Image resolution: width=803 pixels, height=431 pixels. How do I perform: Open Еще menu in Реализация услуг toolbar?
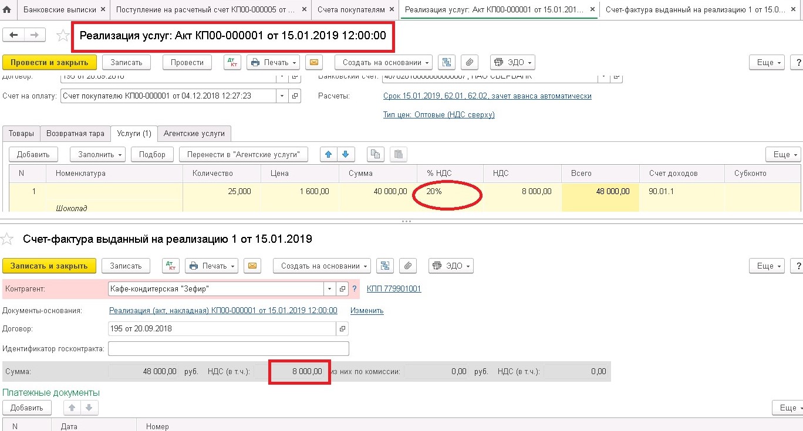pyautogui.click(x=767, y=63)
